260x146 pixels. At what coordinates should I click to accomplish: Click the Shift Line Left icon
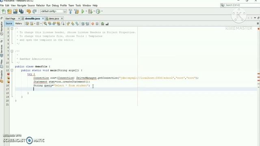83,24
